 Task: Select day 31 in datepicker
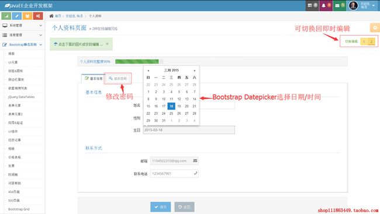tap(164, 121)
